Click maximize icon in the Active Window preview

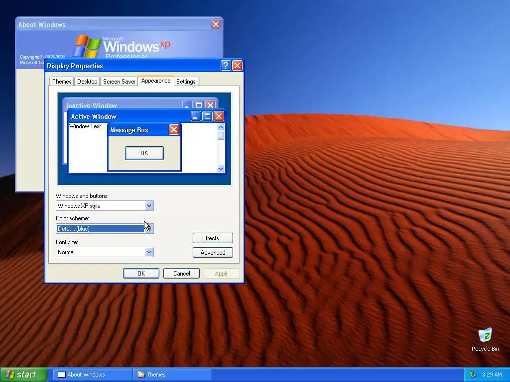[207, 116]
